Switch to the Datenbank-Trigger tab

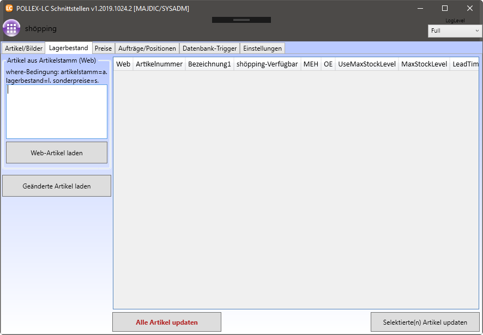(x=210, y=48)
